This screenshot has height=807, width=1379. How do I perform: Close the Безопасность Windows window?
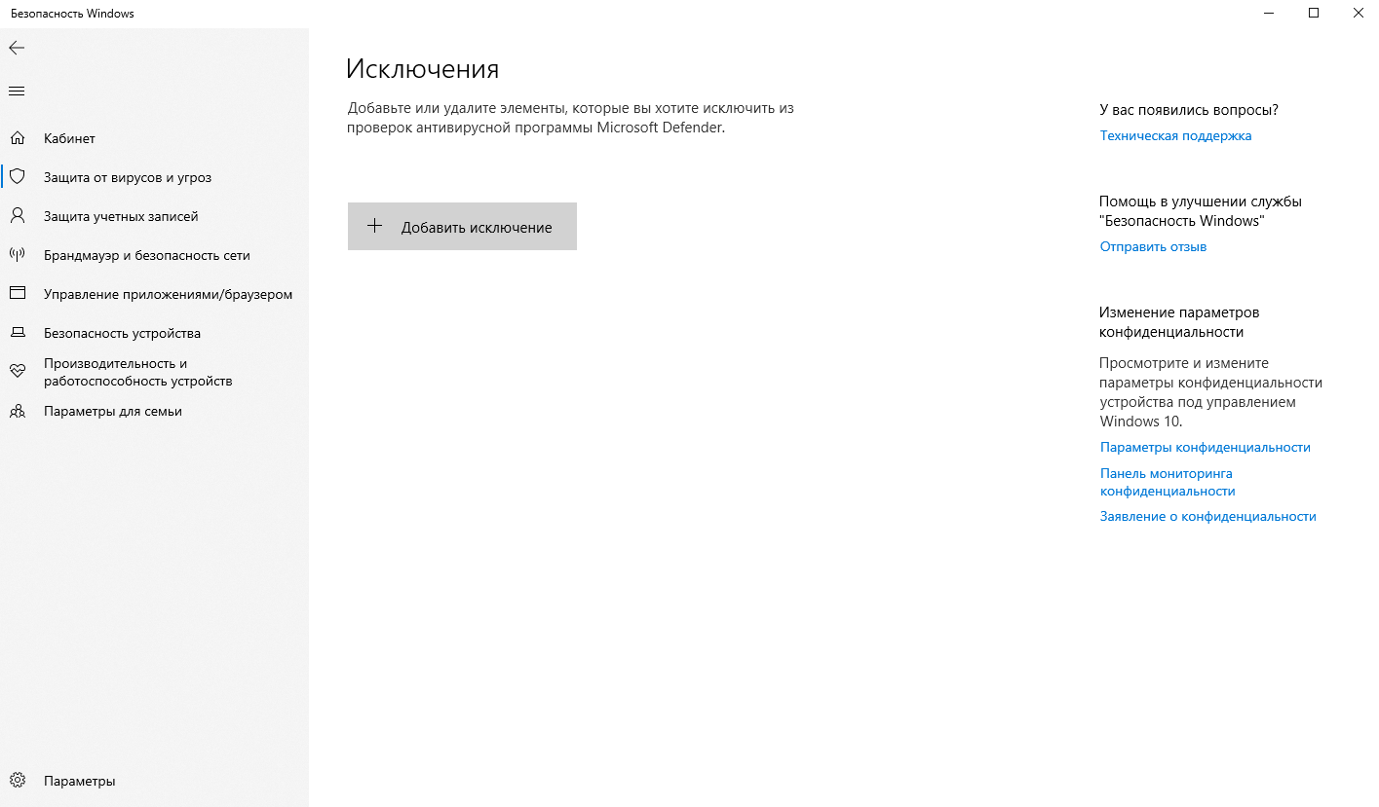coord(1358,14)
